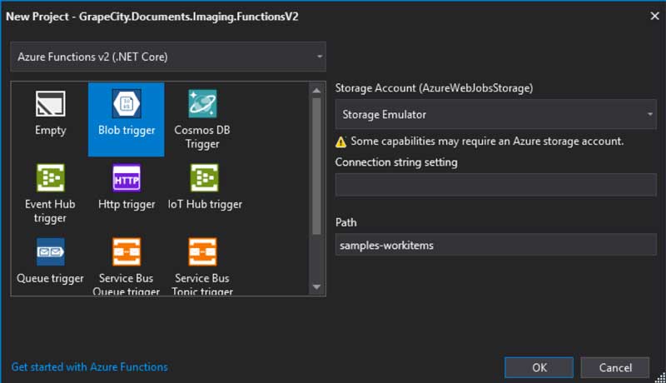The height and width of the screenshot is (383, 666).
Task: Click the Storage Account (AzureWebJobsStorage) label
Action: click(434, 88)
